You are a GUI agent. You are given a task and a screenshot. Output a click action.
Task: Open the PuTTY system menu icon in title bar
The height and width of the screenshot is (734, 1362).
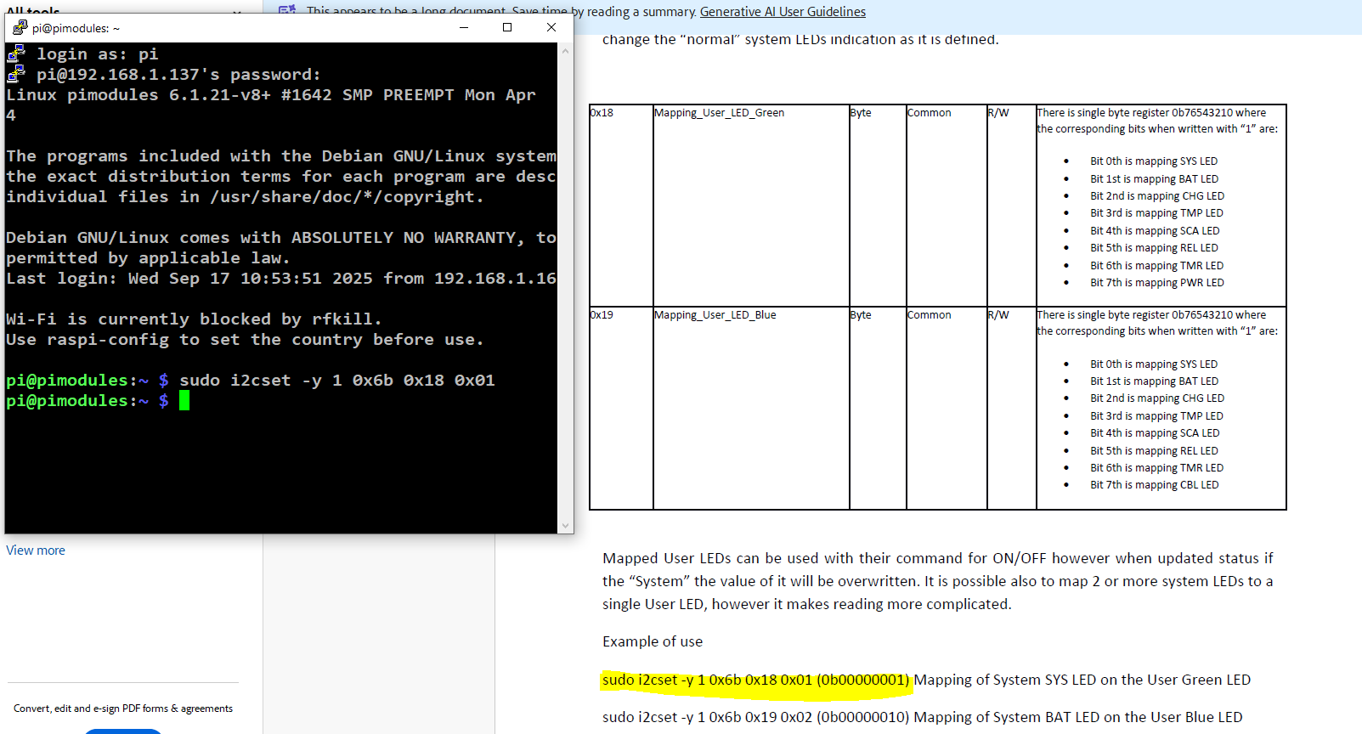coord(20,27)
